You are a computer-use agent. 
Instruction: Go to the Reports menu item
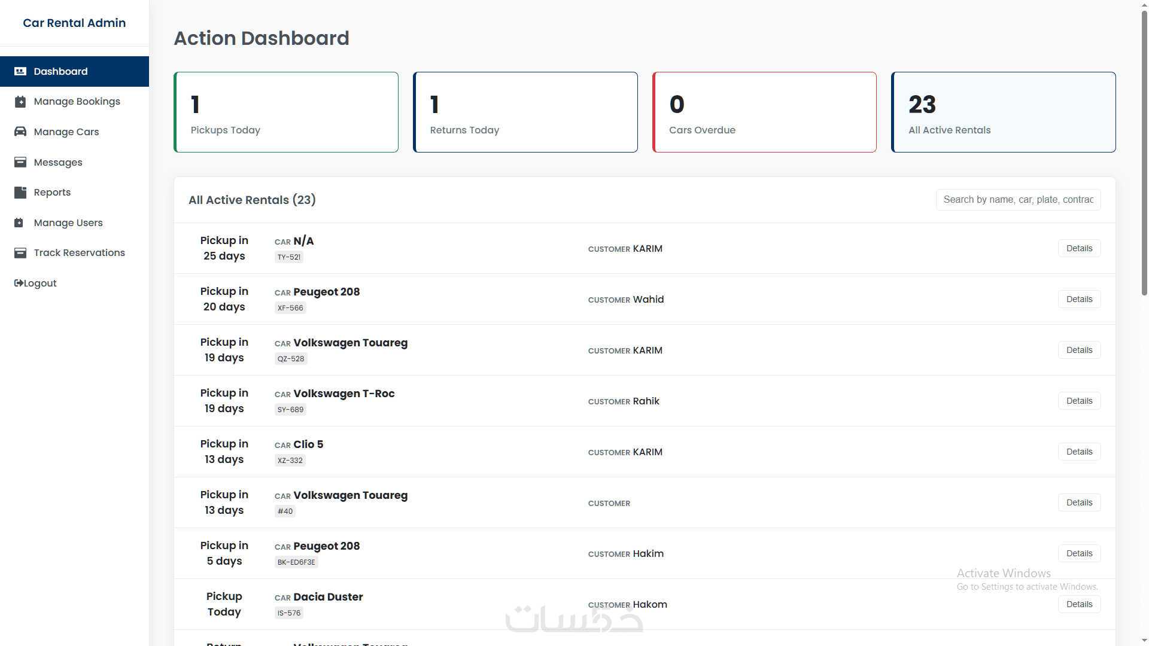(52, 192)
